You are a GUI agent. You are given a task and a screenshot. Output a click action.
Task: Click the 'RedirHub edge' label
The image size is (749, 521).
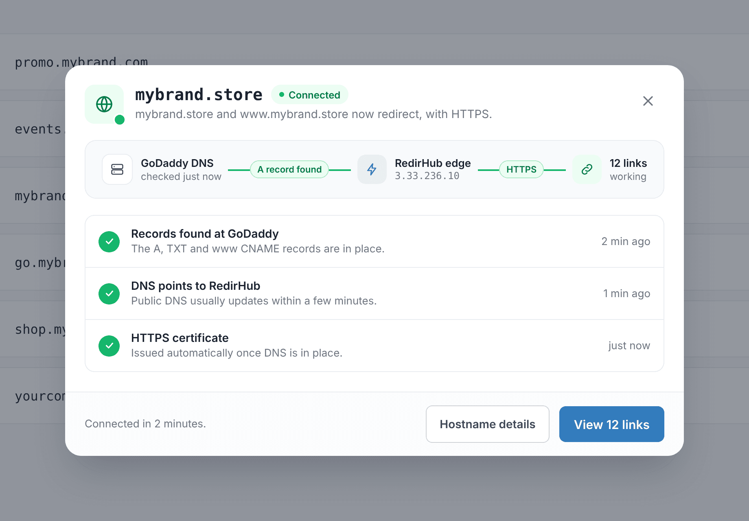tap(433, 163)
